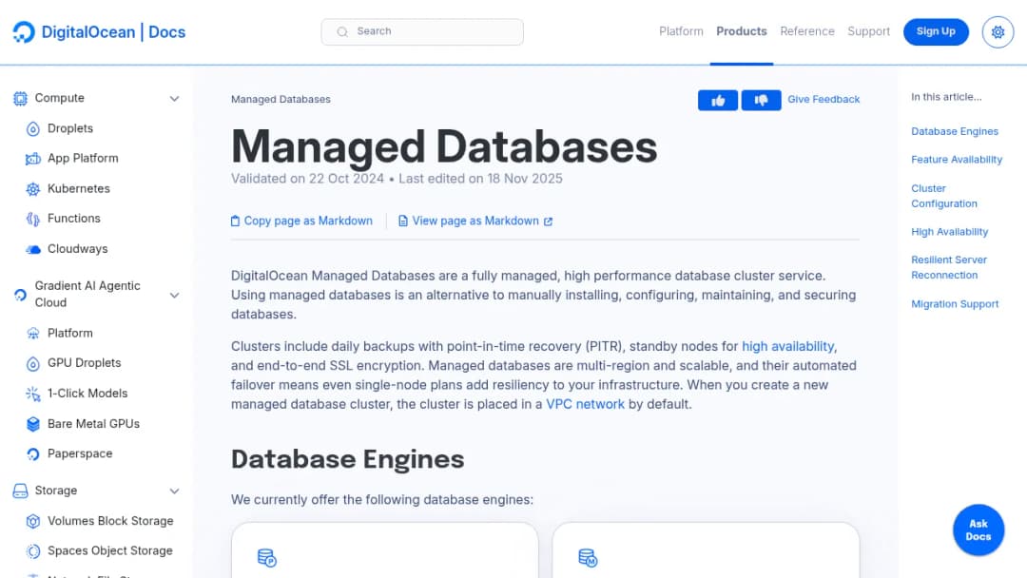Open the Support nav tab
1027x578 pixels.
pyautogui.click(x=868, y=31)
